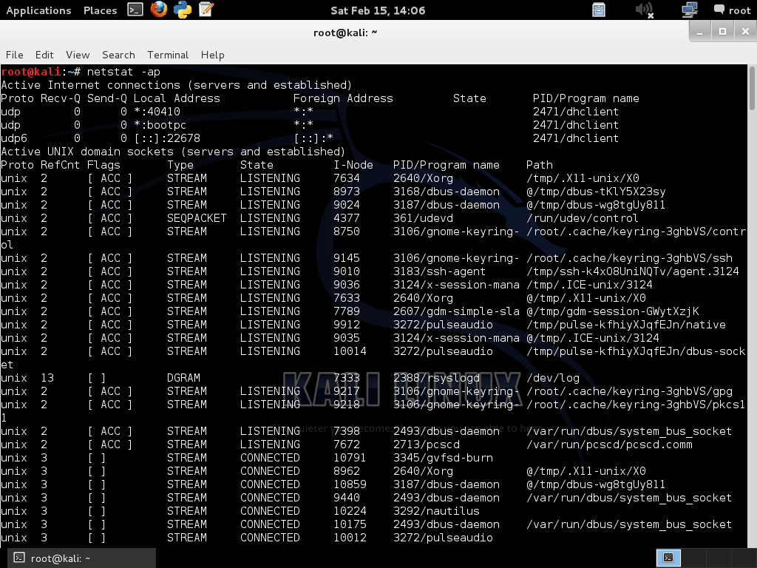Click '/tmp/pulse-kfhiyXJqfEJn/native' path
757x568 pixels.
(625, 325)
